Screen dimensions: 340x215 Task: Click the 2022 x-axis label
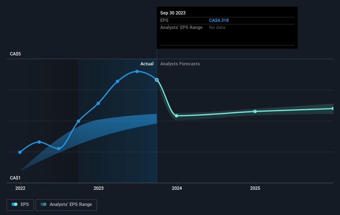20,189
